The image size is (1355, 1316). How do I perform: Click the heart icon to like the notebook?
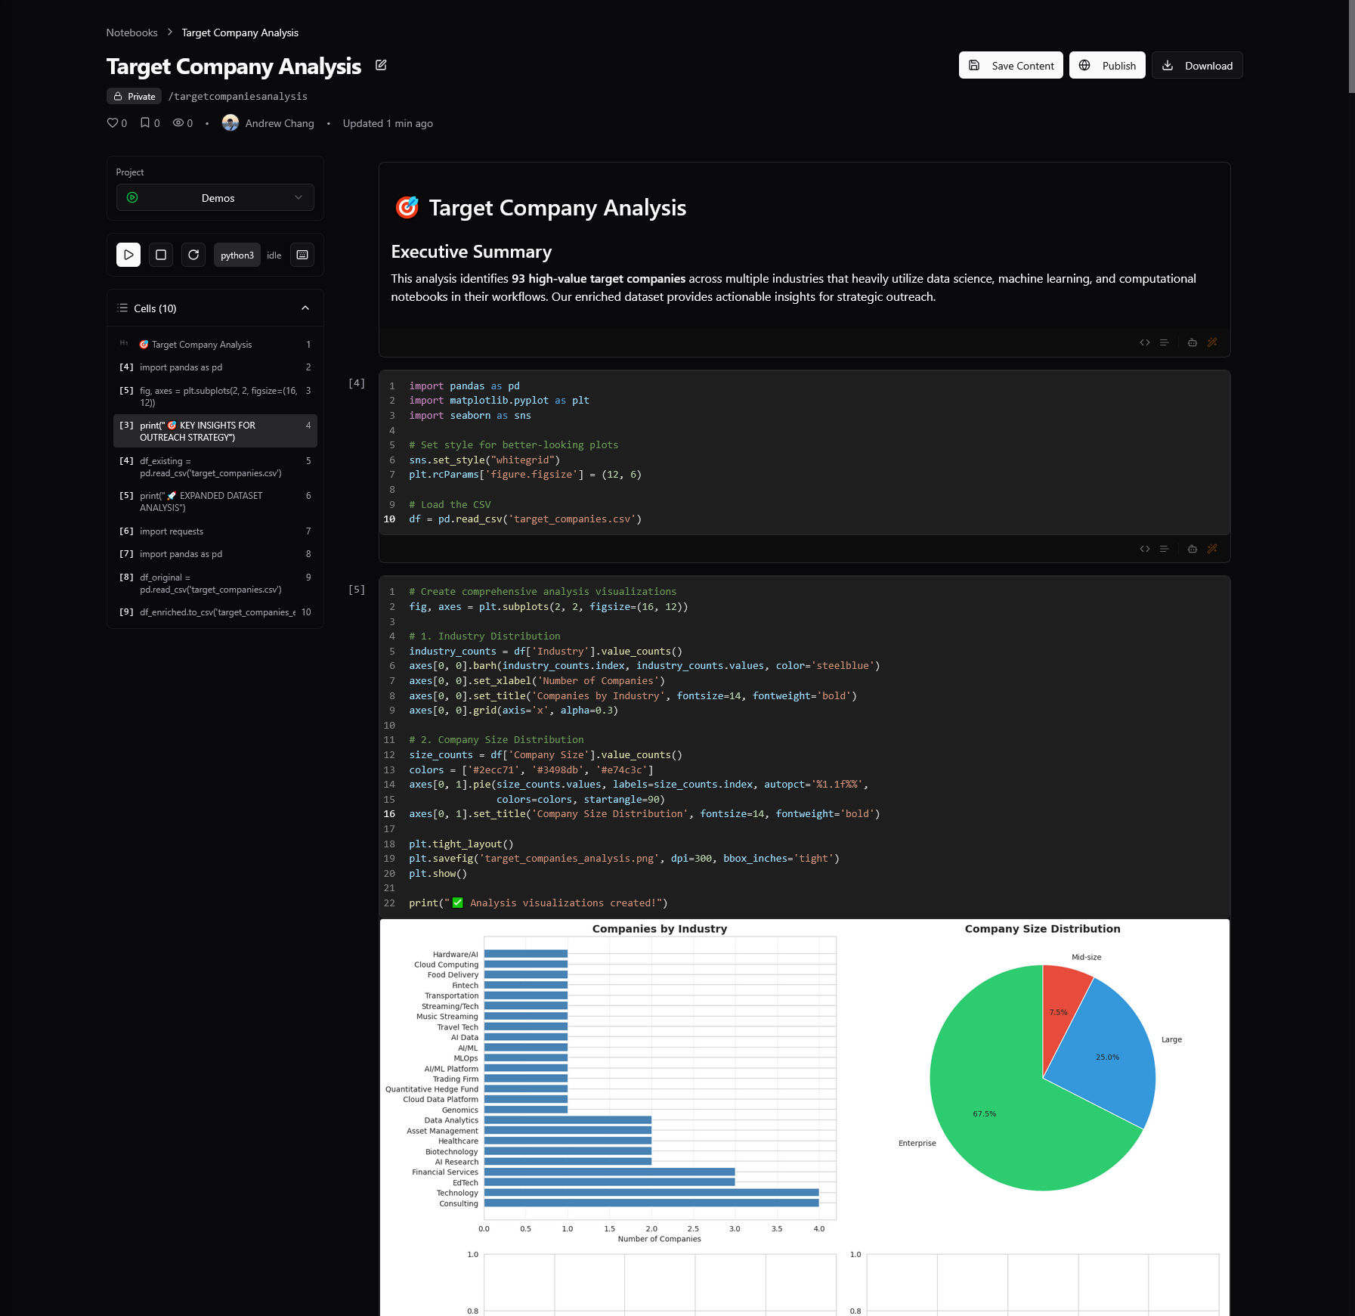click(111, 122)
